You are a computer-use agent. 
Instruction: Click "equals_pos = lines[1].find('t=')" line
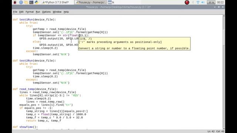pos(46,105)
